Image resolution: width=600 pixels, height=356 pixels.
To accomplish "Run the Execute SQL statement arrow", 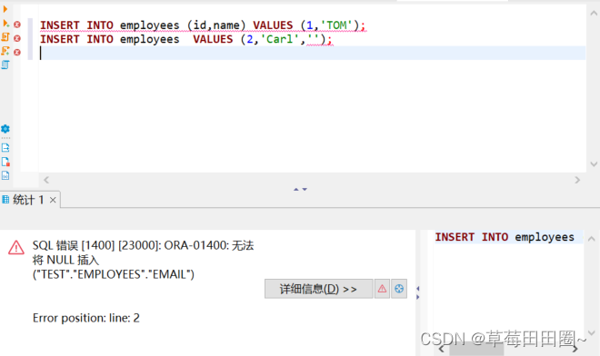I will [x=5, y=9].
